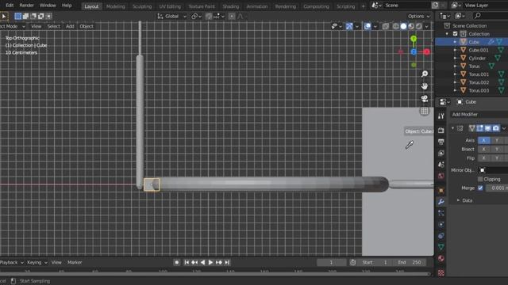The height and width of the screenshot is (285, 508).
Task: Open the viewport Add menu
Action: point(70,26)
